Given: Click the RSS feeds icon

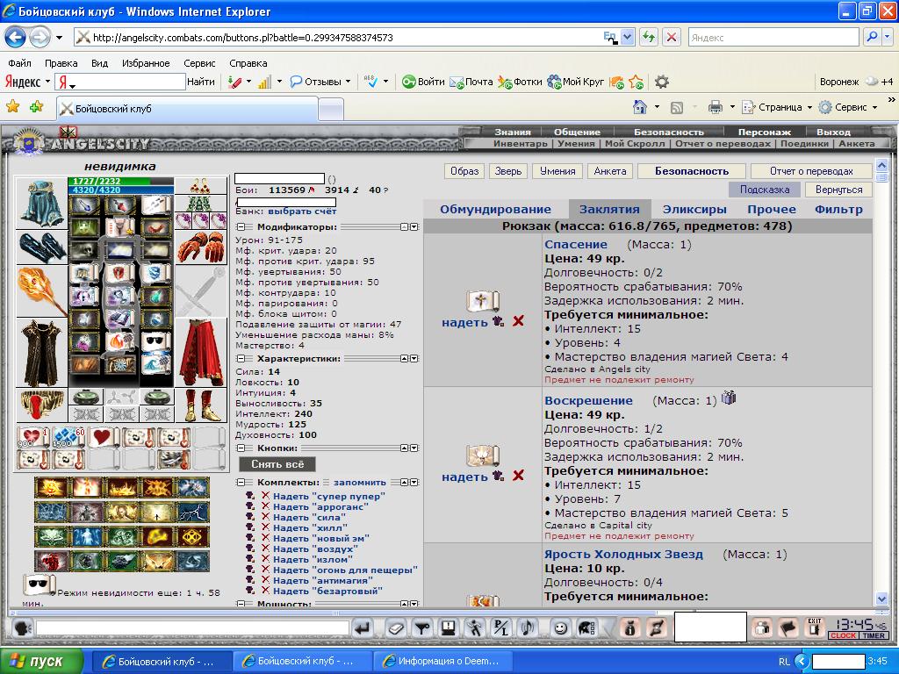Looking at the screenshot, I should click(x=677, y=107).
